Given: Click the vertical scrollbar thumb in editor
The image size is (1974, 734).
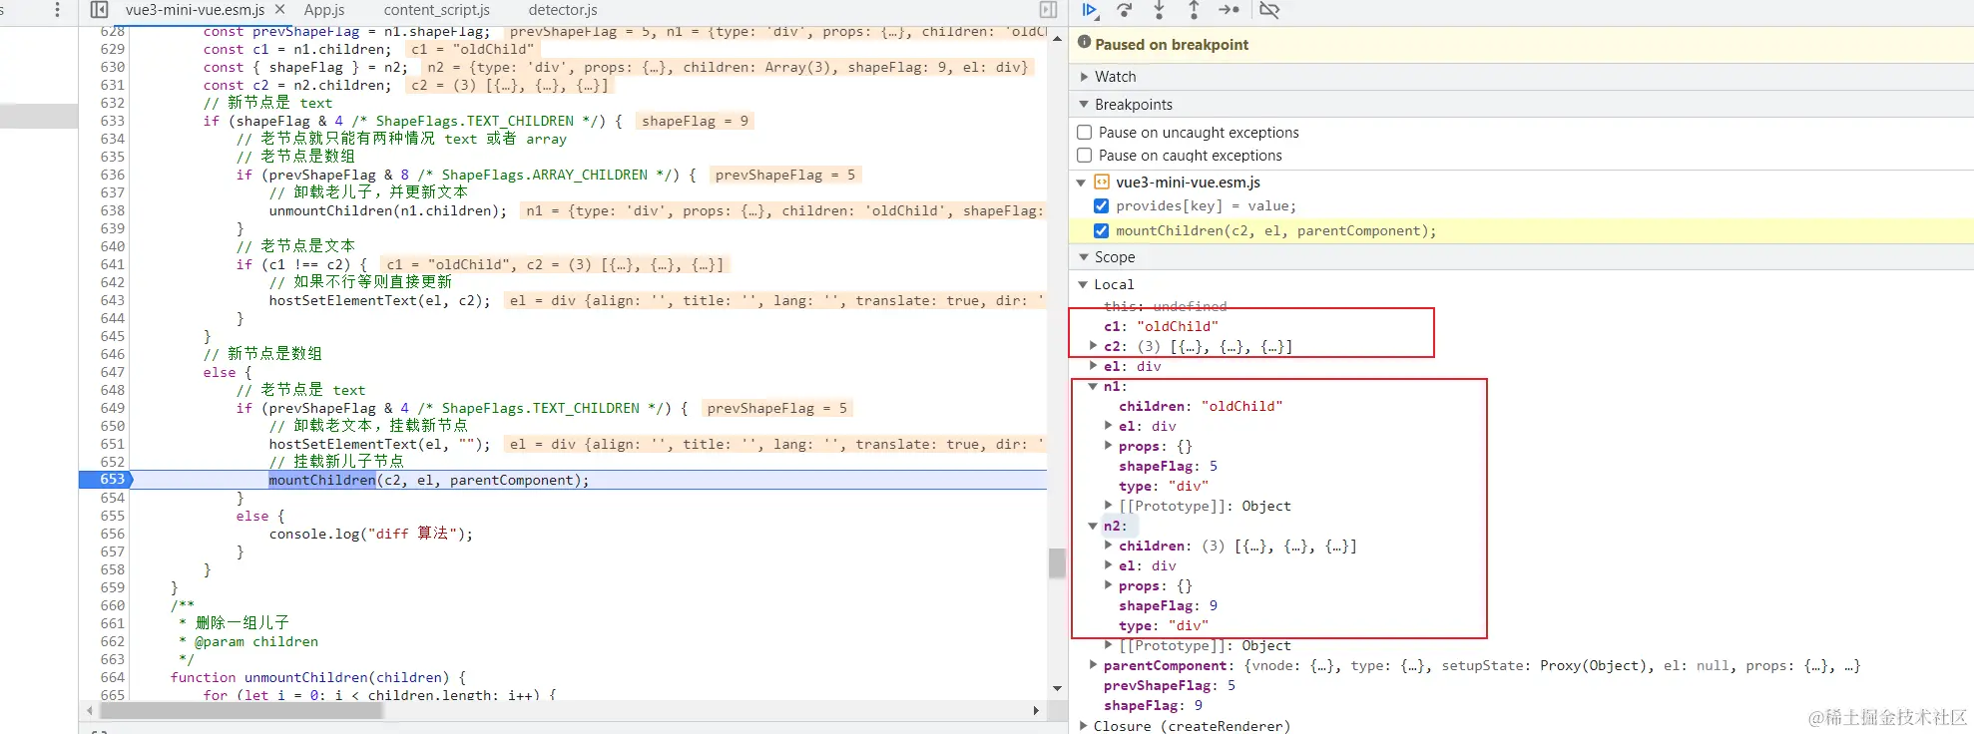Looking at the screenshot, I should (x=1057, y=563).
